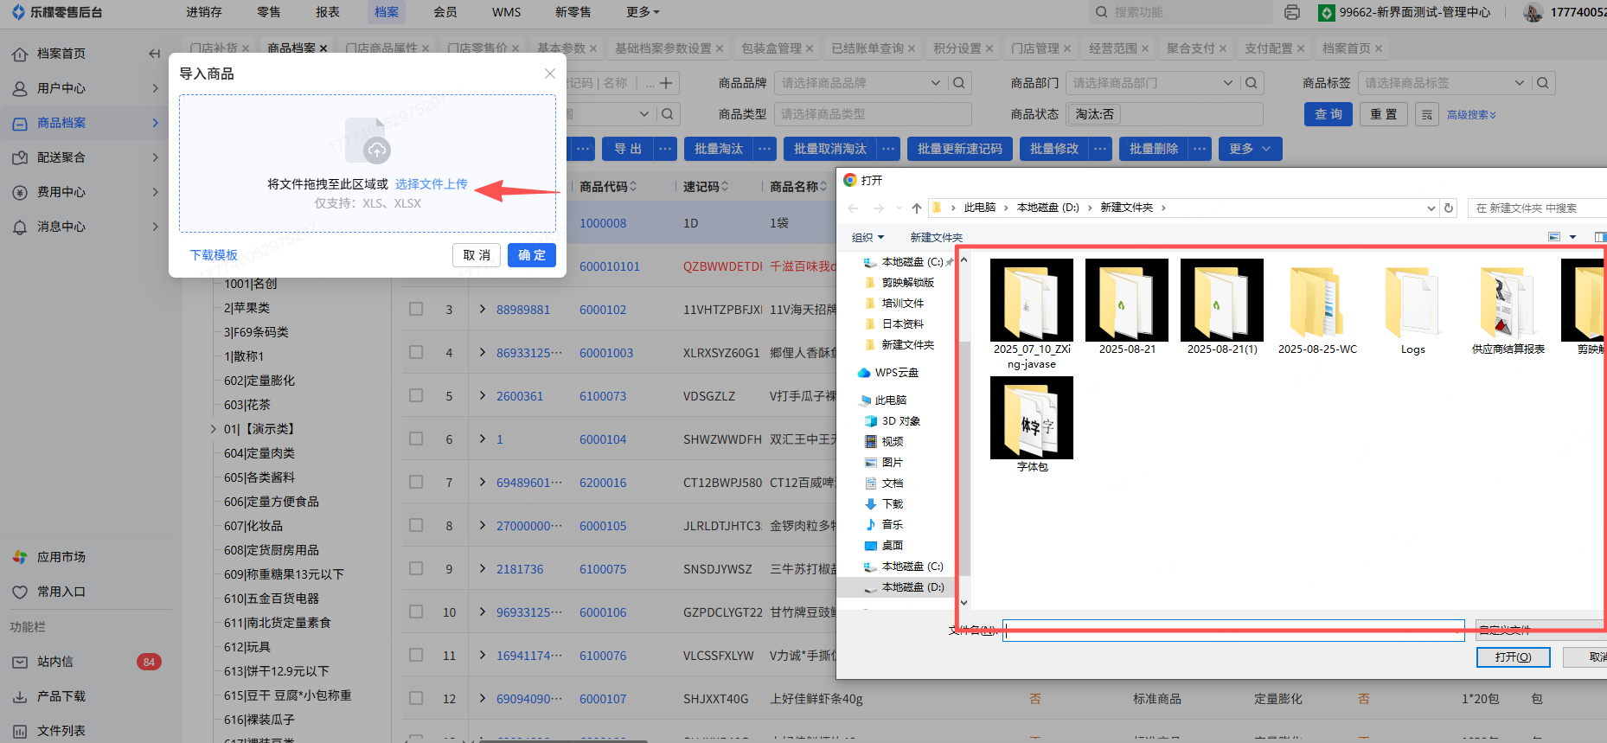Expand row 88989881 details
Image resolution: width=1607 pixels, height=743 pixels.
pos(483,309)
